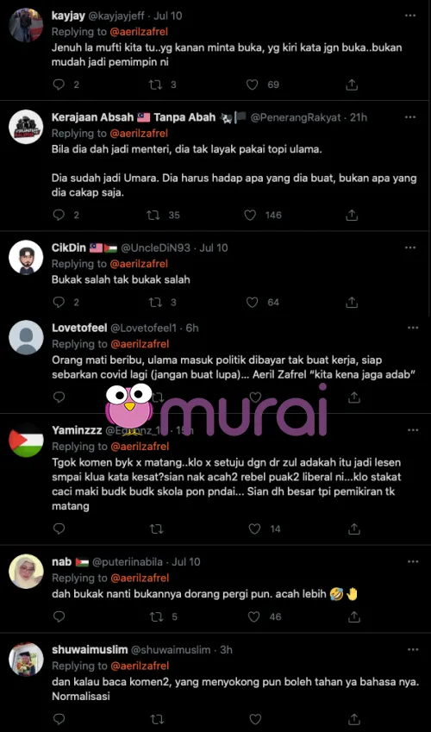Viewport: 431px width, 732px height.
Task: Open @aerilzafrel mention under nab's tweet
Action: click(139, 578)
